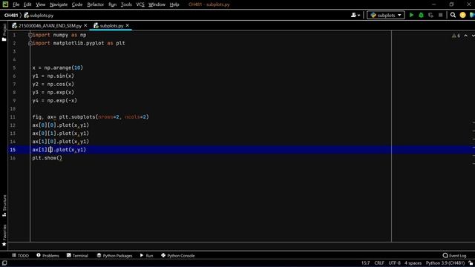Change file encoding UTF-8 in status bar

394,263
